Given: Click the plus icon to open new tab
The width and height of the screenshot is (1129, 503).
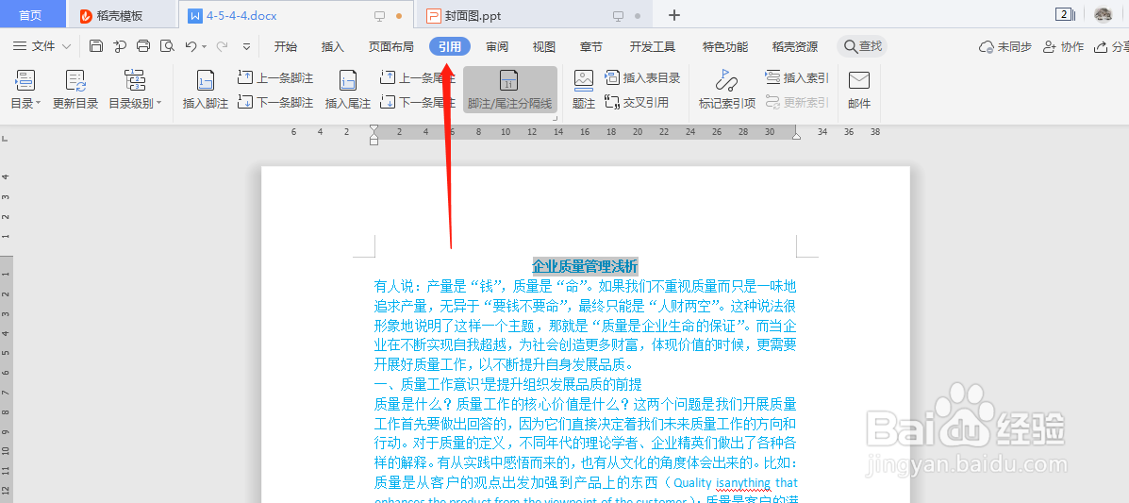Looking at the screenshot, I should tap(674, 15).
